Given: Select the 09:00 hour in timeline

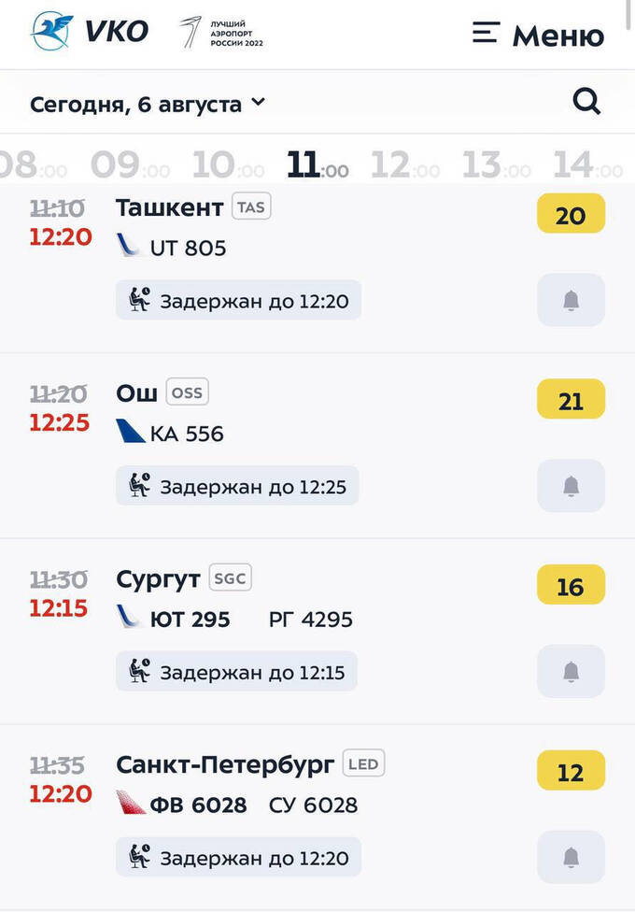Looking at the screenshot, I should (130, 165).
